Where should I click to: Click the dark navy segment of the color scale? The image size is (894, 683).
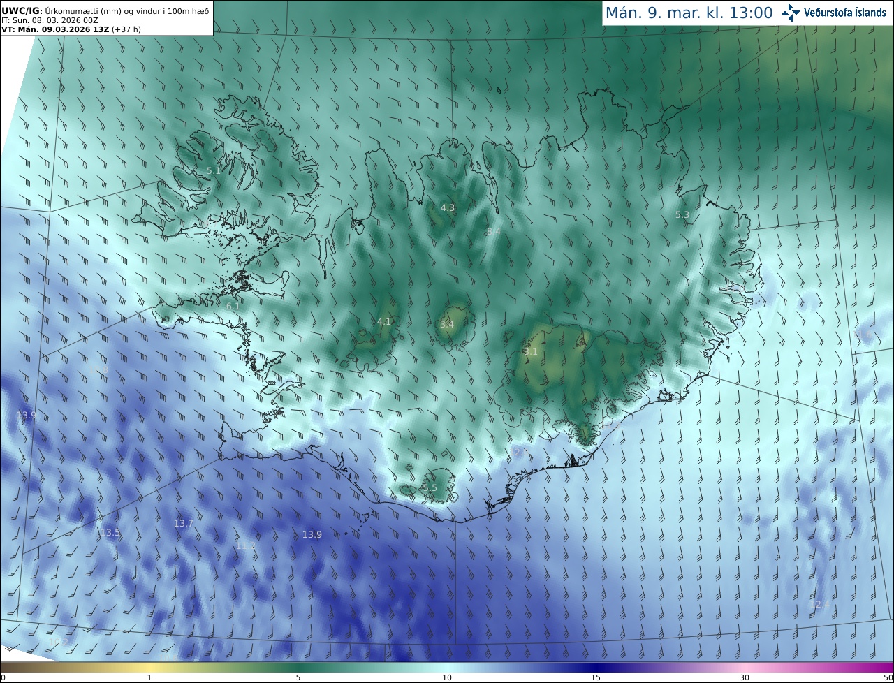(596, 666)
